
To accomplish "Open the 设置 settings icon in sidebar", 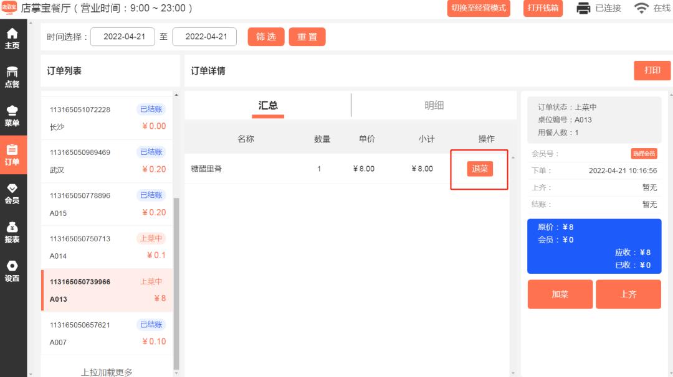I will tap(12, 271).
